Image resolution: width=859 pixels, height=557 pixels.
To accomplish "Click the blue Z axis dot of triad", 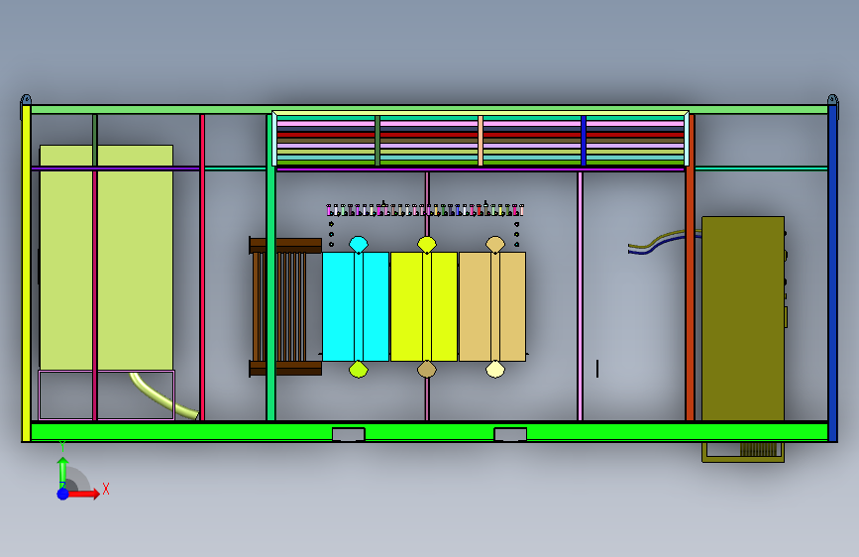I will (63, 494).
